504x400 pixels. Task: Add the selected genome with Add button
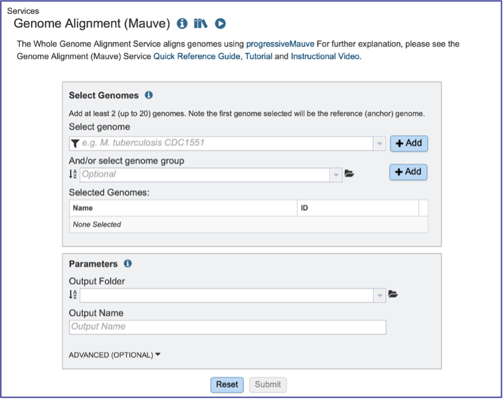coord(409,144)
